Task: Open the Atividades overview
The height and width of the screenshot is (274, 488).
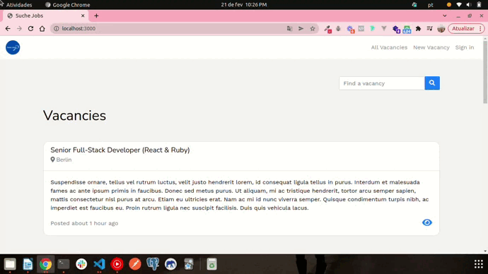Action: [19, 5]
